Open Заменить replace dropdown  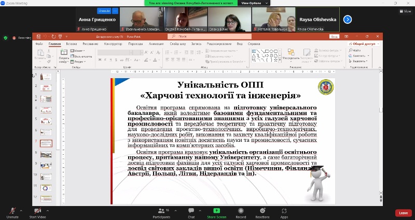point(359,56)
